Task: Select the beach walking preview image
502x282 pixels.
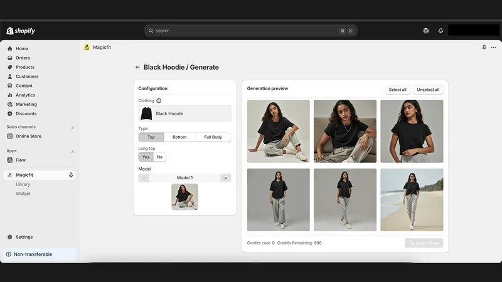Action: (412, 200)
